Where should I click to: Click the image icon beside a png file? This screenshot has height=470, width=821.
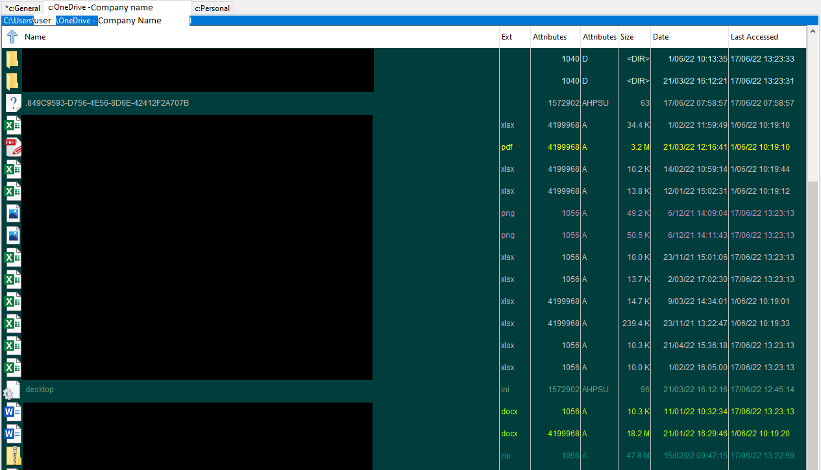pyautogui.click(x=12, y=213)
